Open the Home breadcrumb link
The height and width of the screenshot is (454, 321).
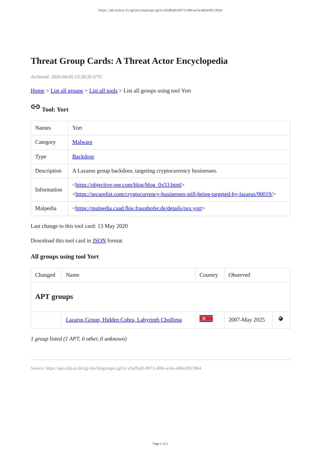pyautogui.click(x=37, y=91)
